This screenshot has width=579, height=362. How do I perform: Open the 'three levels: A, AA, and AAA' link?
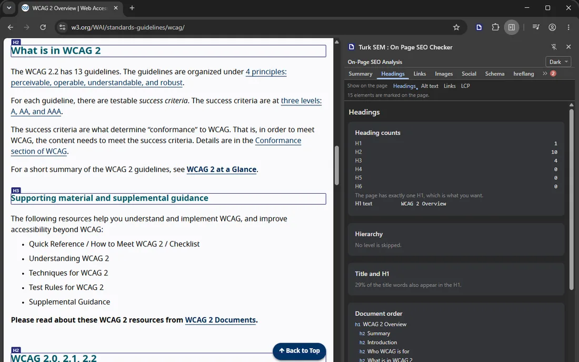301,100
